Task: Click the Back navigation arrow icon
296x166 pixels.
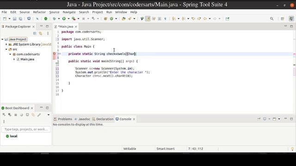Action: point(205,18)
